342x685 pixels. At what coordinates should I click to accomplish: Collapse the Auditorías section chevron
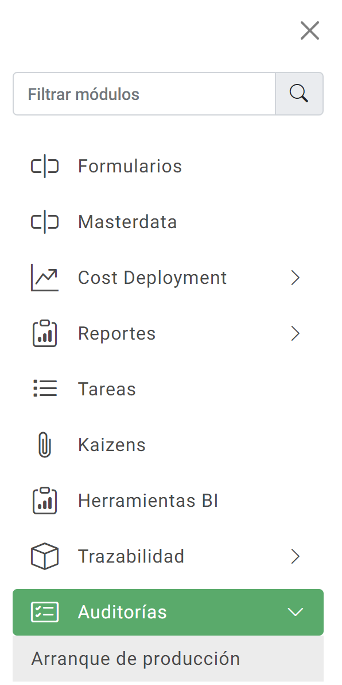pyautogui.click(x=296, y=612)
